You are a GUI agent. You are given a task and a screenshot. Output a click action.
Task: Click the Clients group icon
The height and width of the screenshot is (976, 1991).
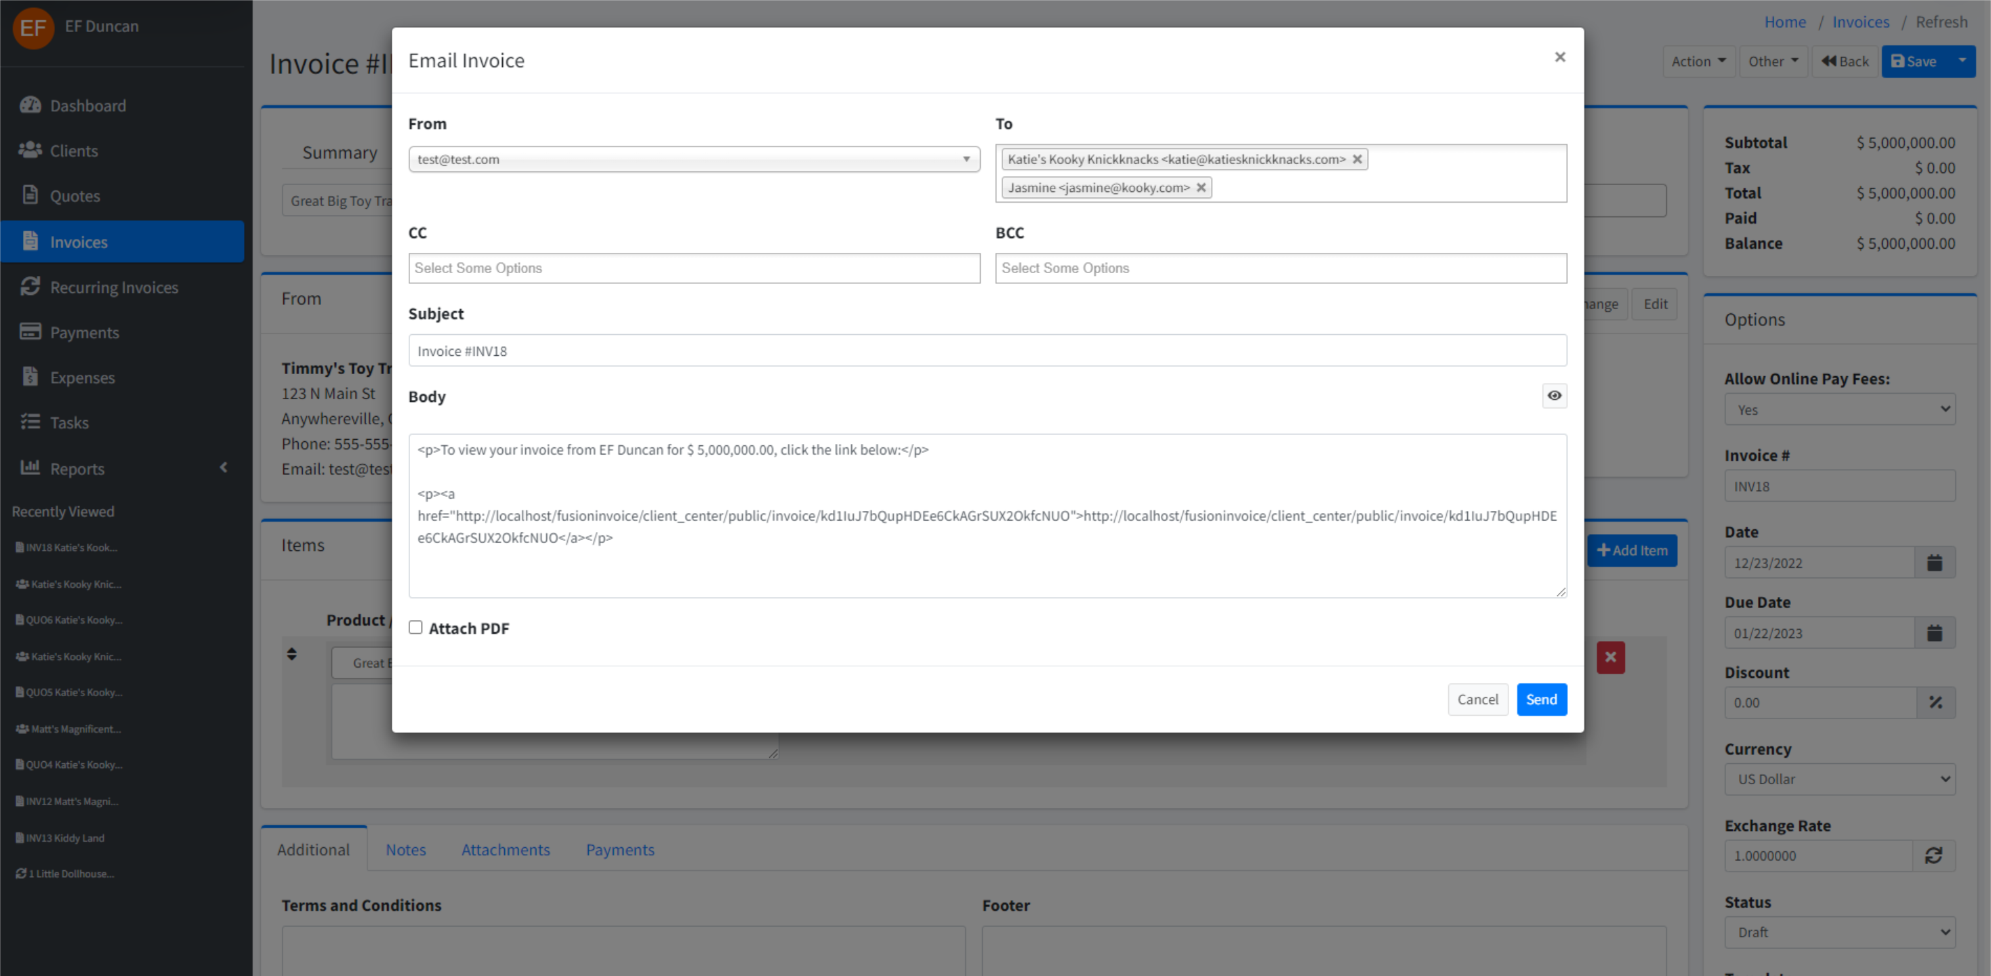pyautogui.click(x=30, y=150)
